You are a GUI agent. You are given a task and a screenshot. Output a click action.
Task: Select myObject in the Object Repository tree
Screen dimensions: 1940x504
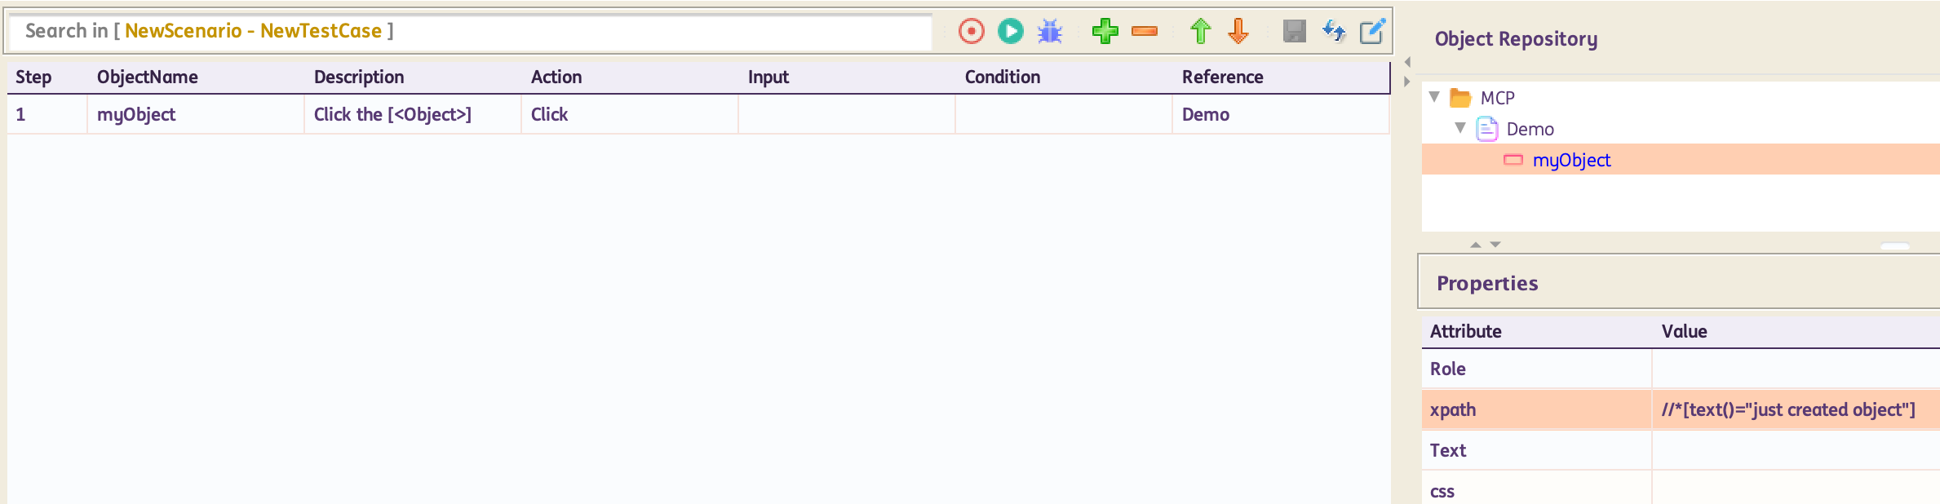pos(1570,161)
